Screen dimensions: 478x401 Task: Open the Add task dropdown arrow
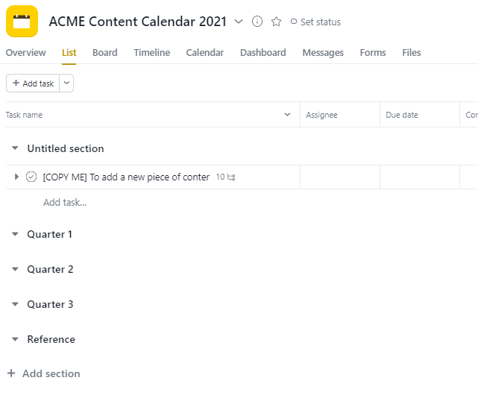coord(66,83)
